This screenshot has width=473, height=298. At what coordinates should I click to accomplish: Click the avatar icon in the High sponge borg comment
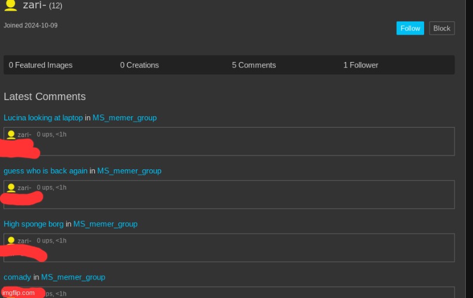(x=11, y=241)
